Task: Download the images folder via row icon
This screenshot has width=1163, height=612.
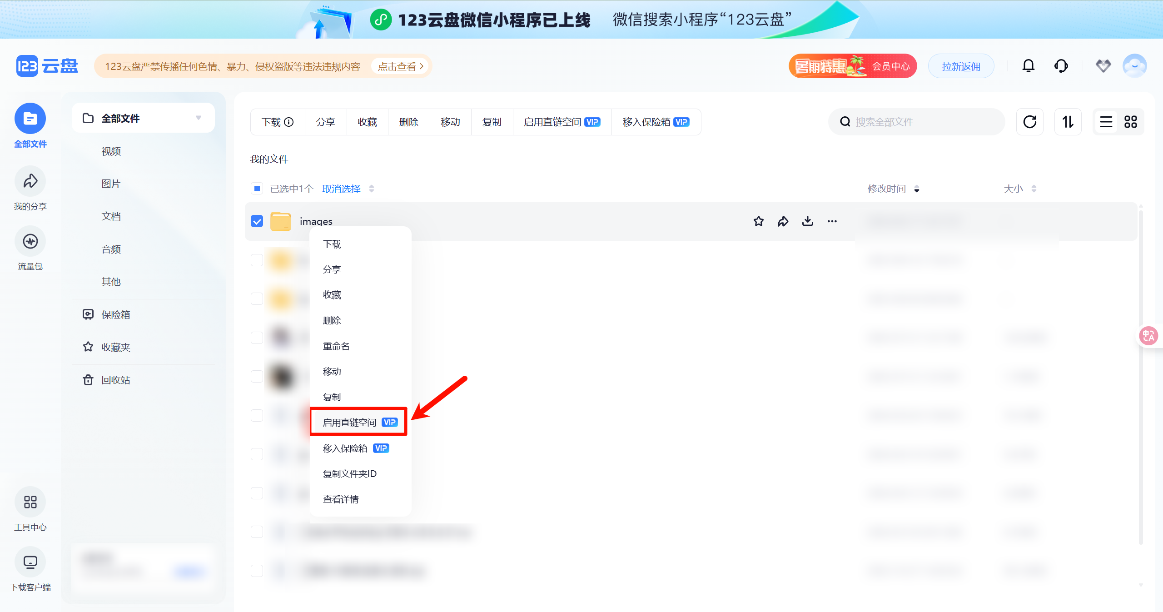Action: [x=807, y=221]
